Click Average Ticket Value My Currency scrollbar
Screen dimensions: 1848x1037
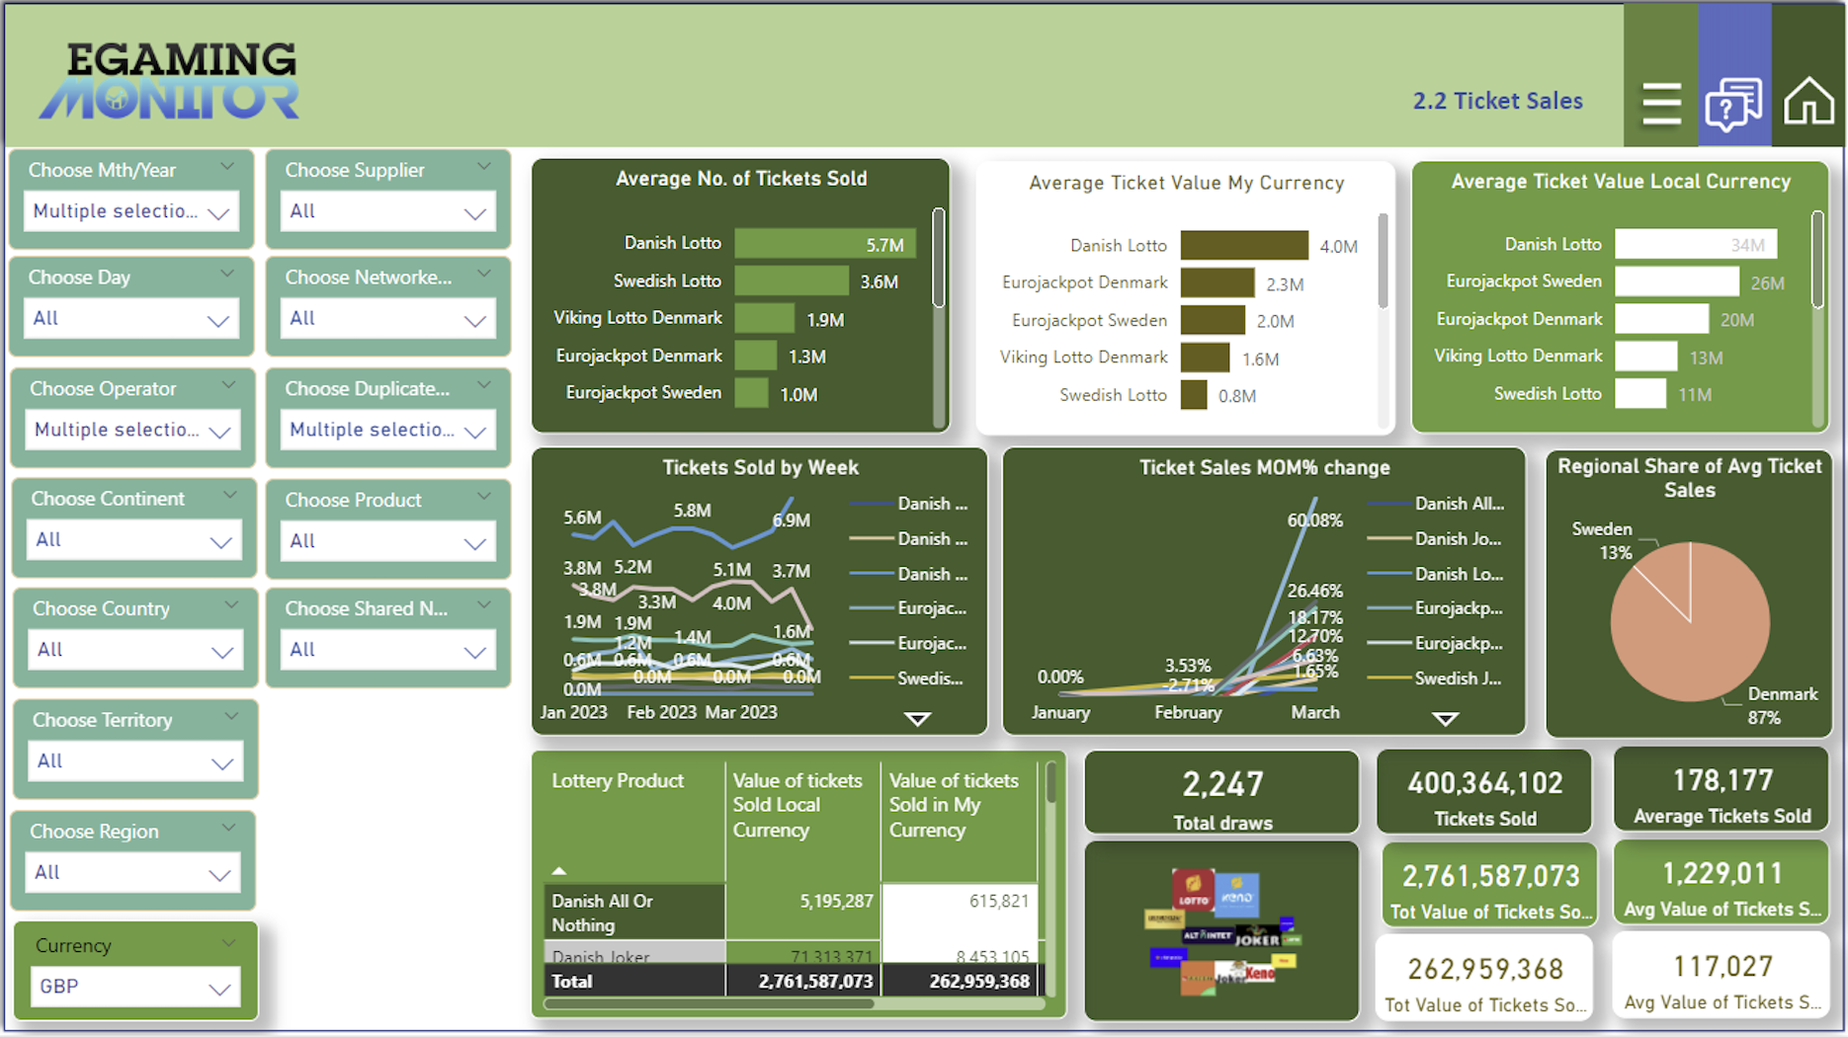point(1383,262)
